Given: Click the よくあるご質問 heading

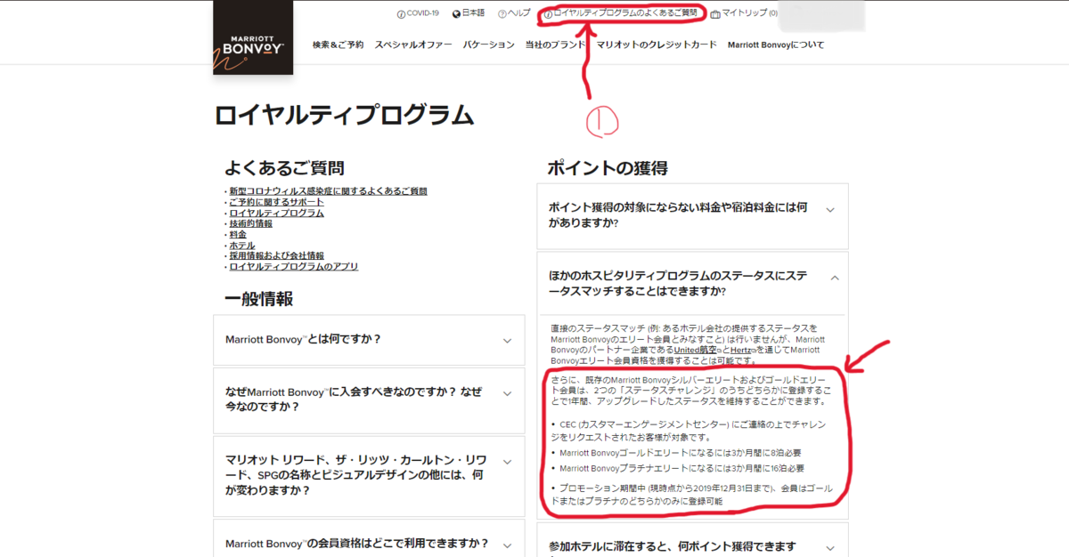Looking at the screenshot, I should (284, 168).
